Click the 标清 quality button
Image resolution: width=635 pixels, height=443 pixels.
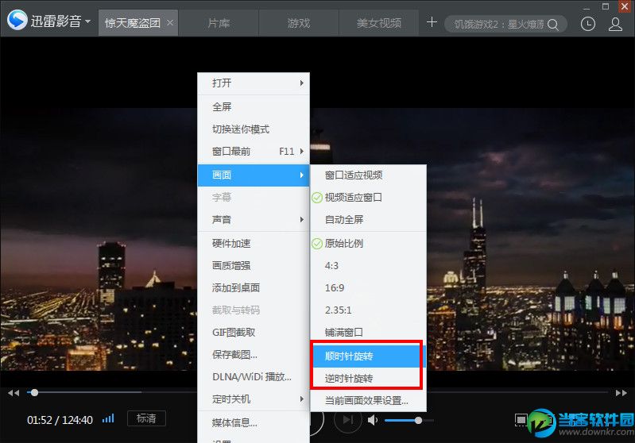146,418
